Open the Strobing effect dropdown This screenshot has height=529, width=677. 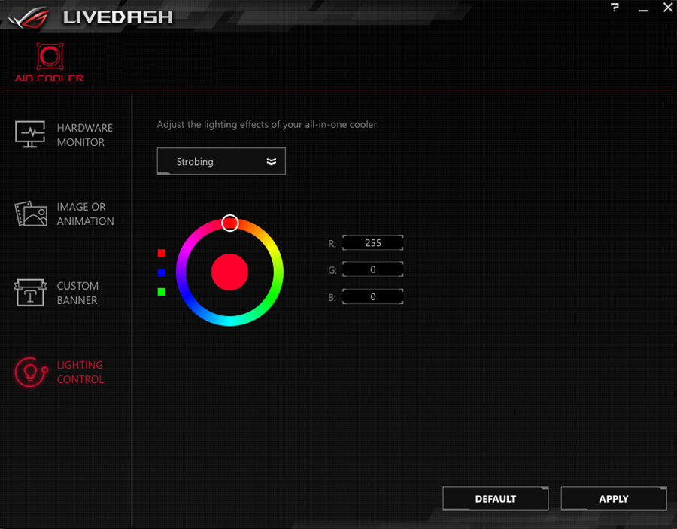click(220, 161)
